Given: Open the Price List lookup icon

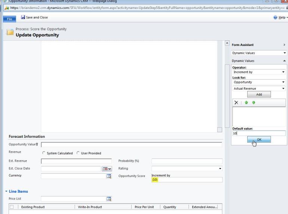Looking at the screenshot, I should [109, 199].
